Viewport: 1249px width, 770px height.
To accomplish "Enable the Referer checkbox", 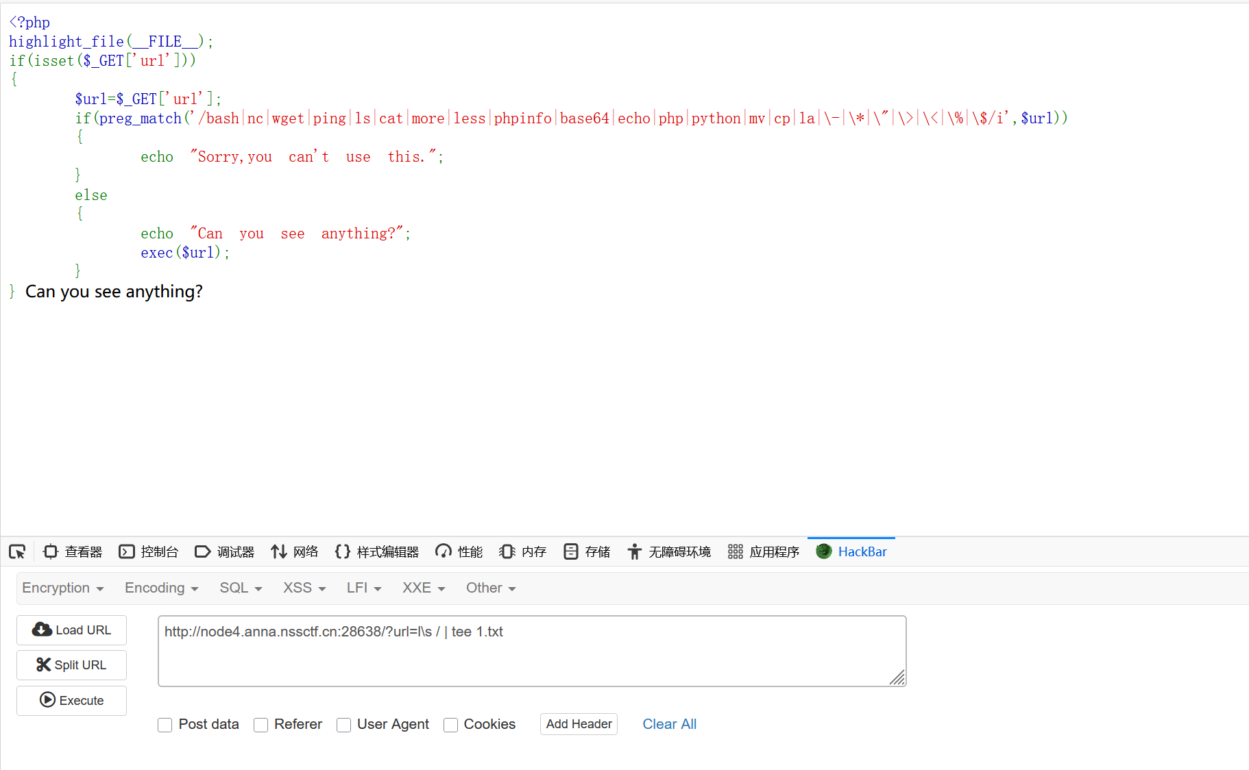I will point(260,725).
